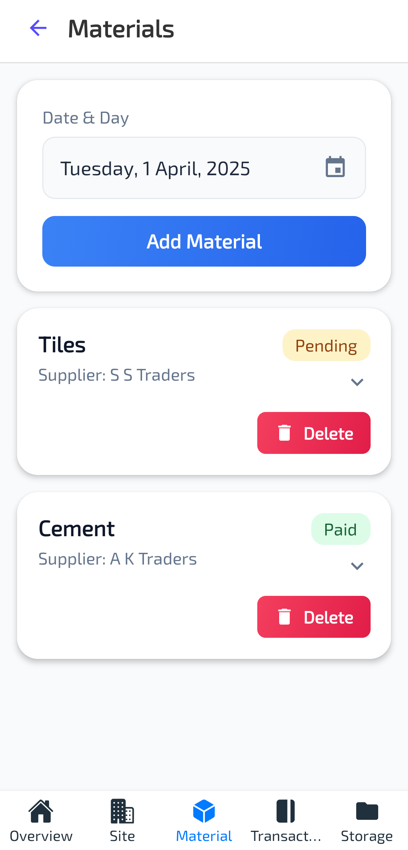Expand the Cement material details chevron
The image size is (408, 850).
coord(357,566)
